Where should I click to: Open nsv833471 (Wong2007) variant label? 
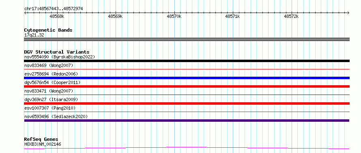(x=49, y=91)
